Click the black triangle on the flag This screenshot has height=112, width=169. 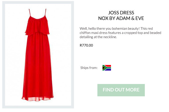(103, 68)
